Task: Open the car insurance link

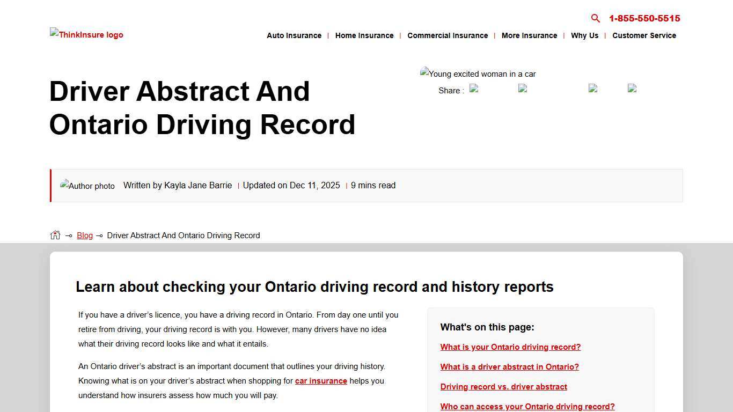Action: (x=321, y=381)
